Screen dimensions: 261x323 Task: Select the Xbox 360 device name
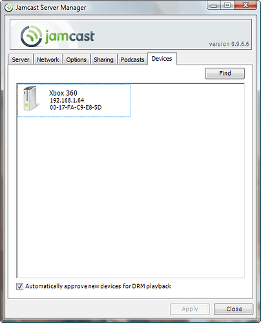click(63, 93)
